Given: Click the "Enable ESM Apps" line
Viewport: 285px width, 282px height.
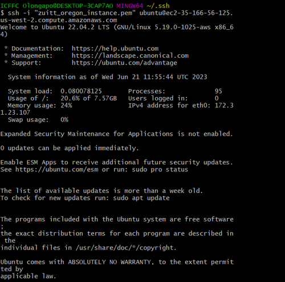Looking at the screenshot, I should tap(117, 162).
